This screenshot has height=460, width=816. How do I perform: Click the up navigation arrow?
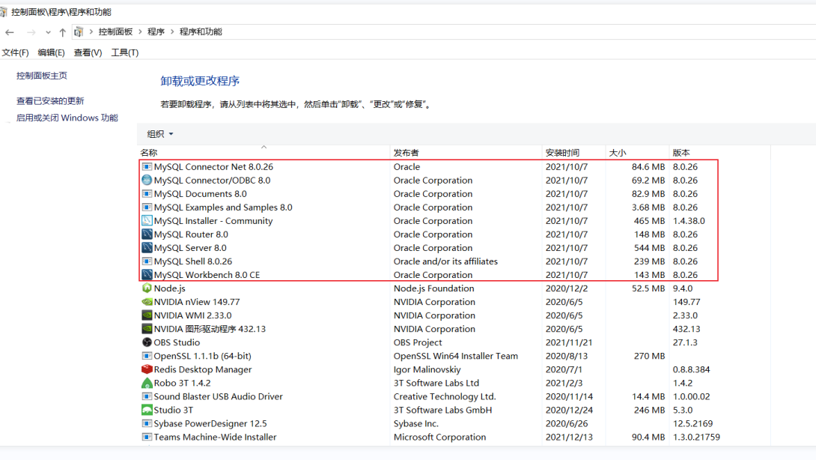tap(61, 31)
